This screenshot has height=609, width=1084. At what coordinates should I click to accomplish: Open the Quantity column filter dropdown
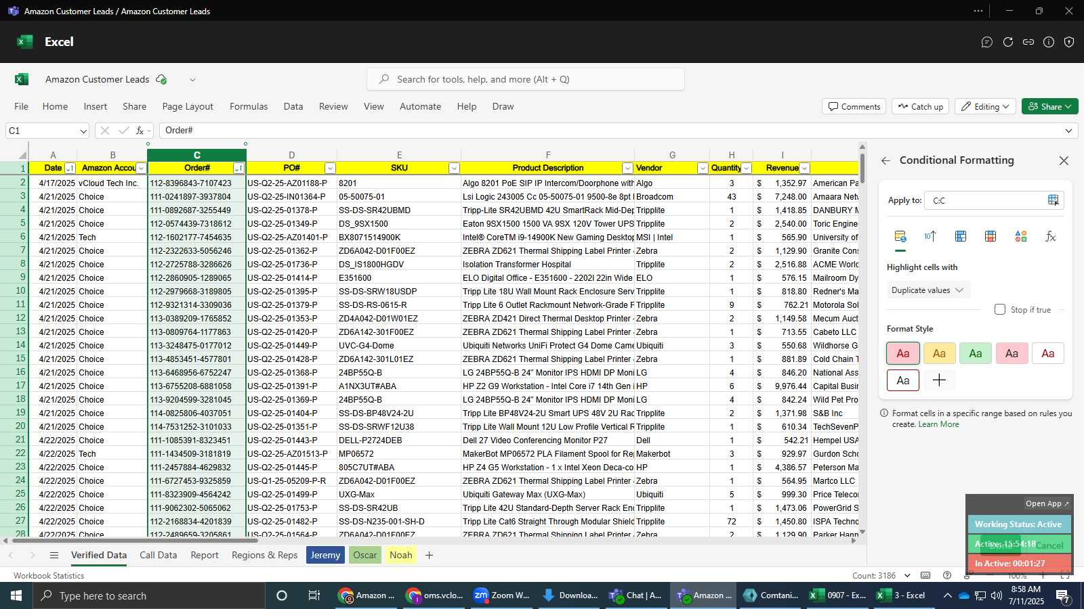pos(746,168)
